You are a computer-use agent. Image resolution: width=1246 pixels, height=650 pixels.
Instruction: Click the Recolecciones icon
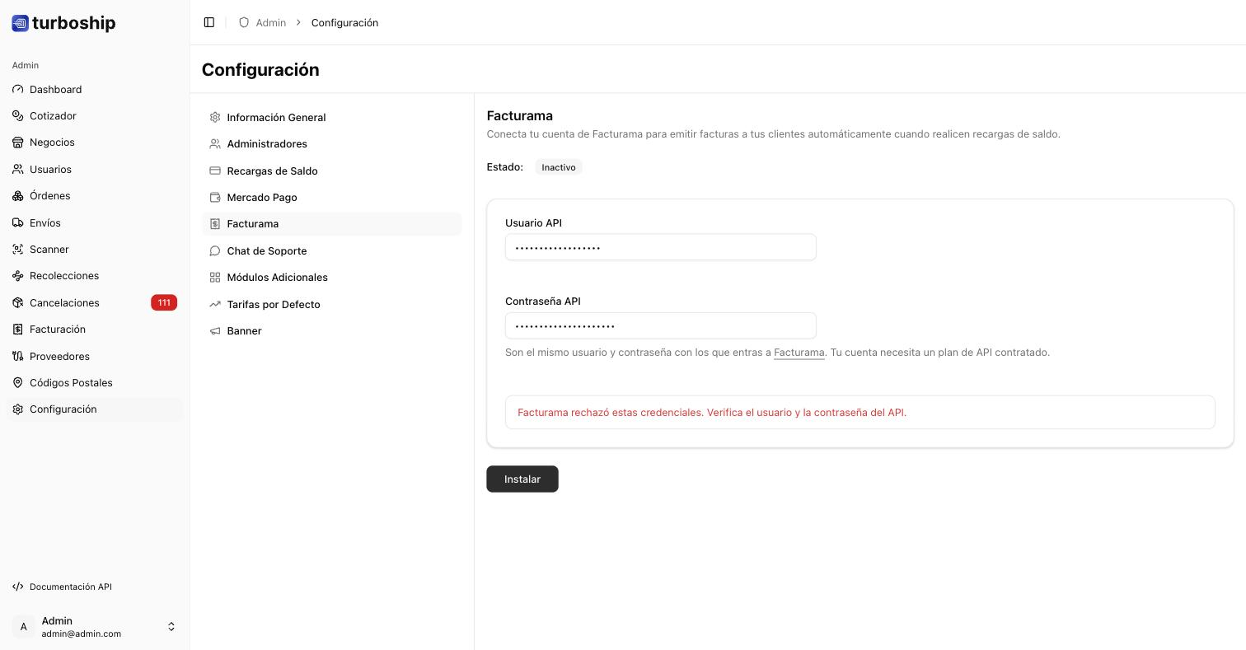(x=18, y=276)
